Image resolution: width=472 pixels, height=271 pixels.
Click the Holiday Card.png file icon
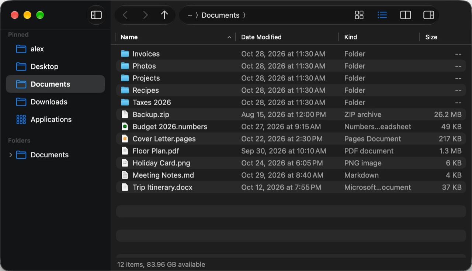pyautogui.click(x=125, y=163)
